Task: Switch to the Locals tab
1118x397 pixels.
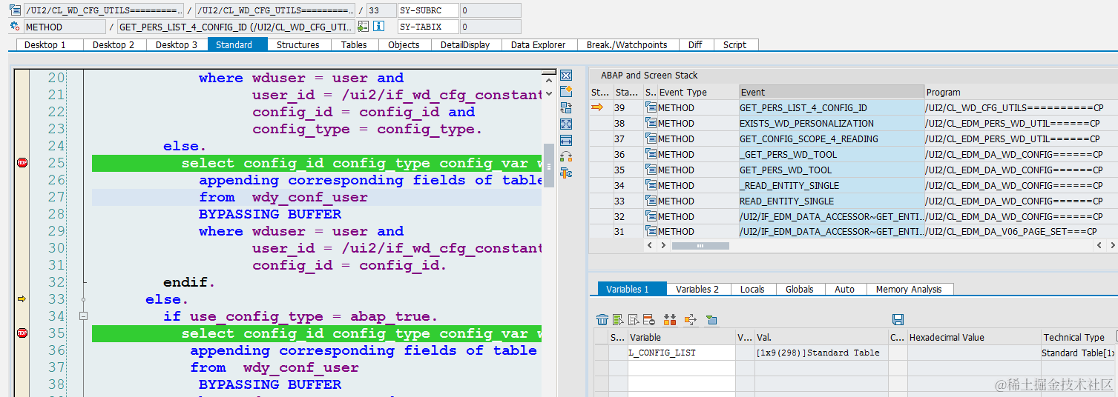Action: (x=752, y=289)
